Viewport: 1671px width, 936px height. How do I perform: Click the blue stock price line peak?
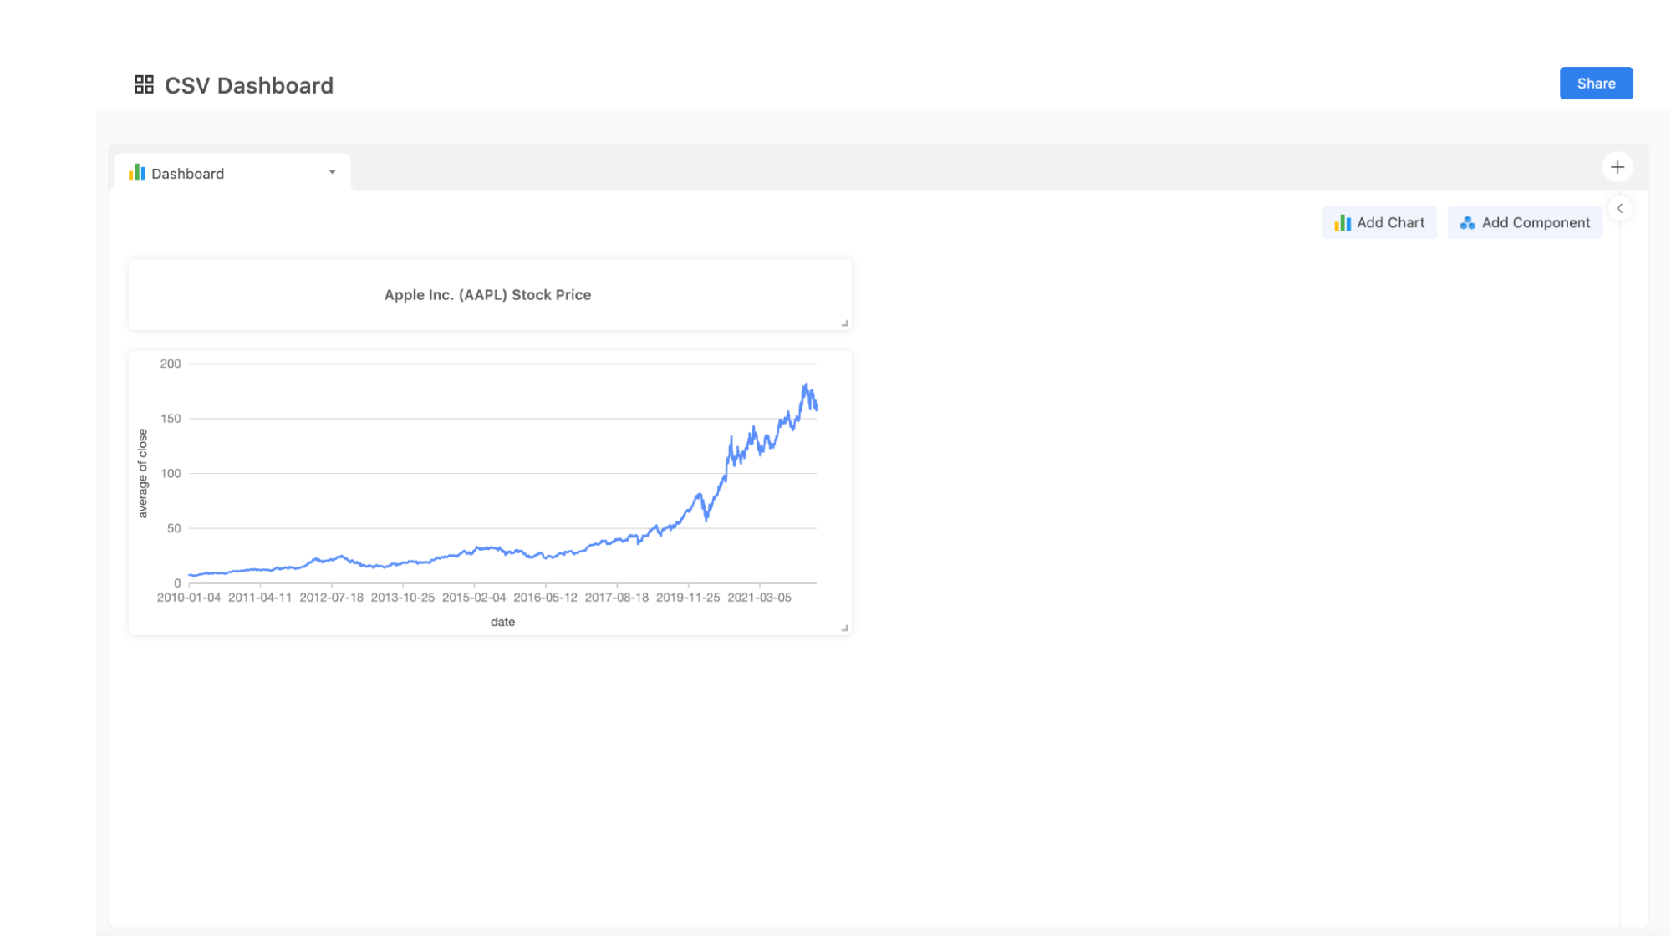805,385
